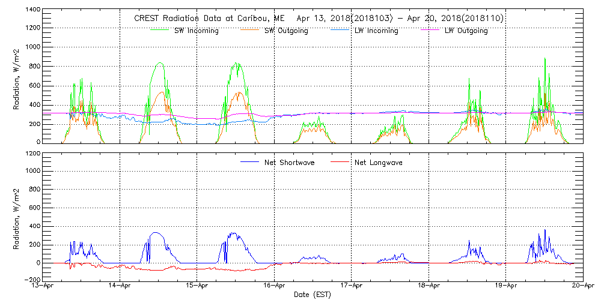This screenshot has height=300, width=601.
Task: Click the '13-Apr' date tick label
Action: (x=43, y=287)
